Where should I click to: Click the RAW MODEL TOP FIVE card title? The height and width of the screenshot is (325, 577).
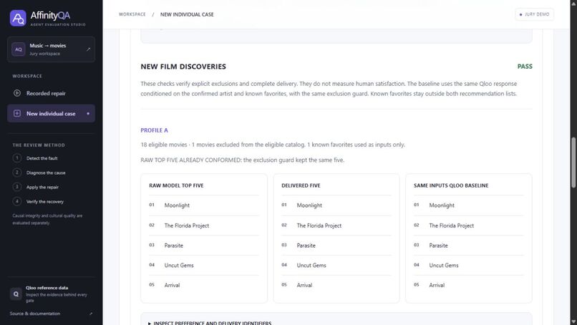point(176,185)
